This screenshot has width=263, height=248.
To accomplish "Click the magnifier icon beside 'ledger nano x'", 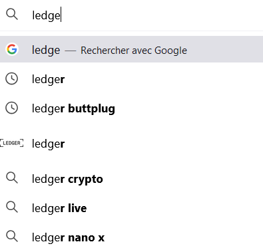I will (x=12, y=236).
